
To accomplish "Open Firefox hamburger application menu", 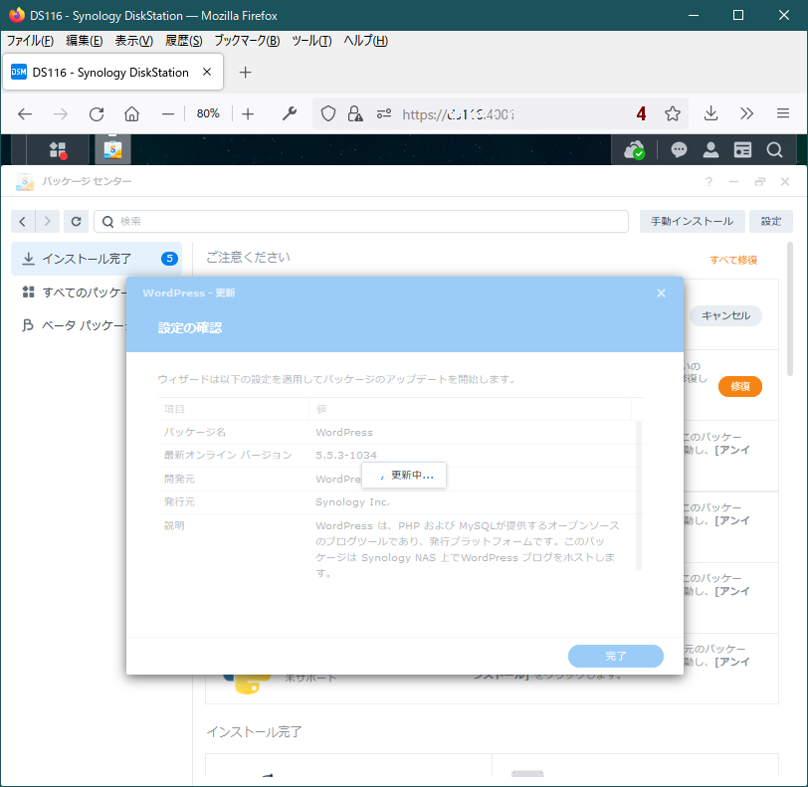I will 783,113.
